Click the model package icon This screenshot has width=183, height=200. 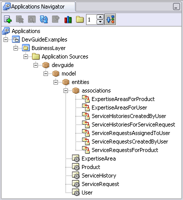(55, 73)
